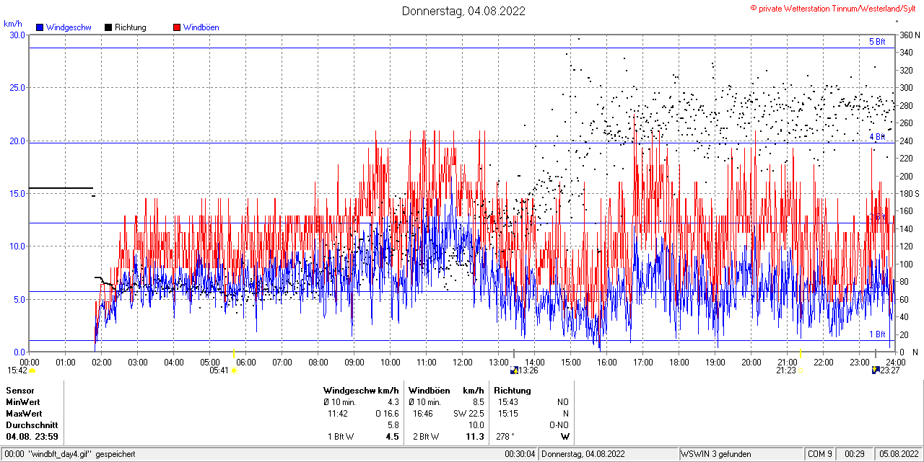Click the 278 ° direction value
Image resolution: width=924 pixels, height=462 pixels.
coord(505,437)
